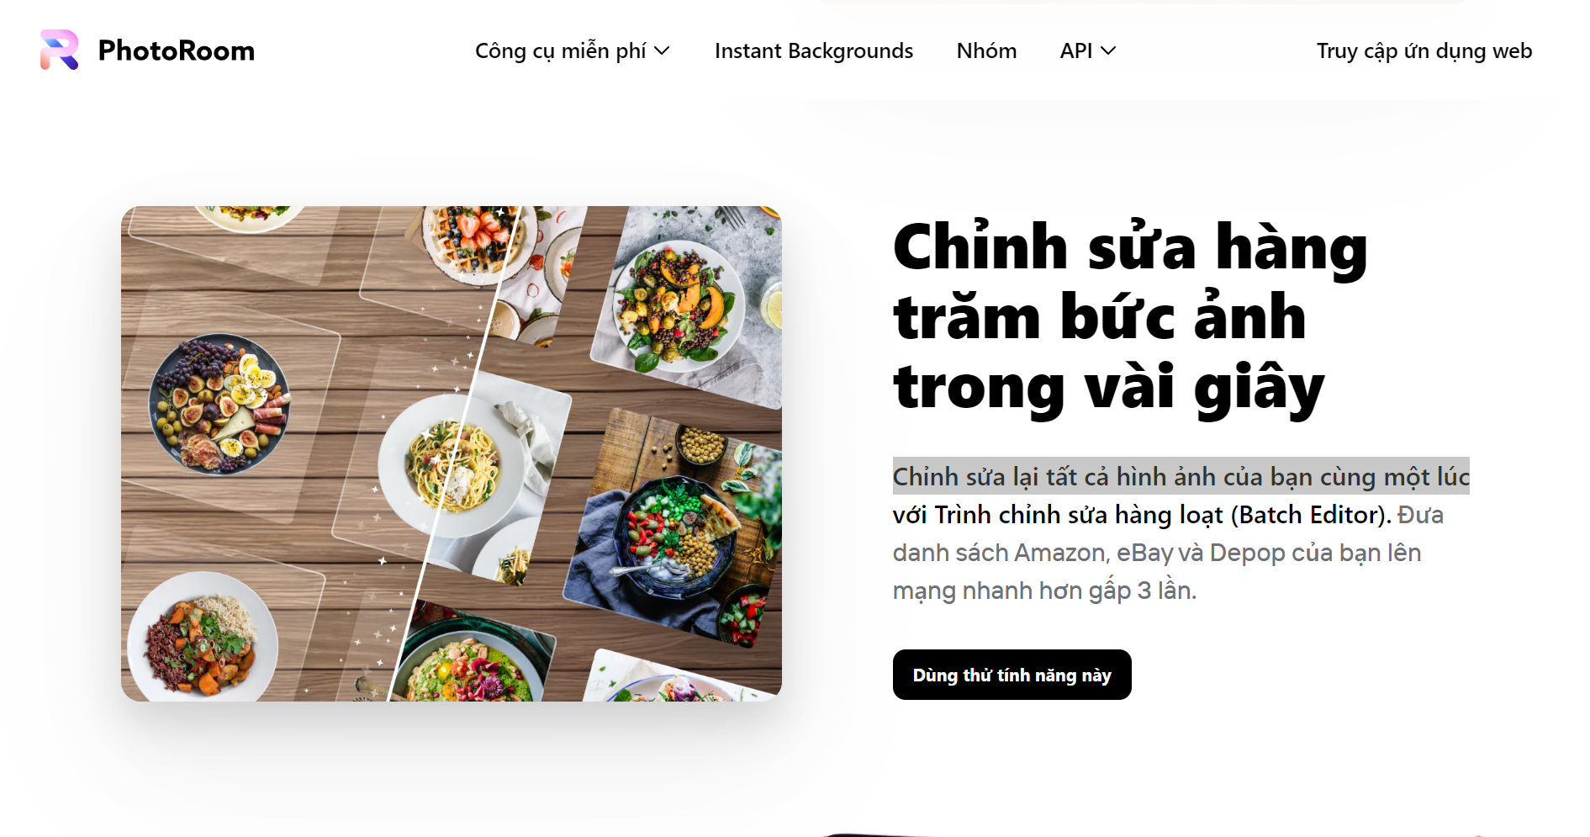Open the PhotoRoom wordmark home link
Image resolution: width=1590 pixels, height=837 pixels.
(176, 50)
